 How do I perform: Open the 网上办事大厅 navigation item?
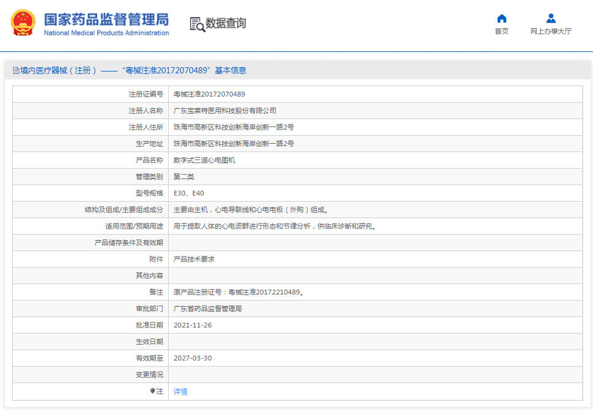click(x=551, y=31)
